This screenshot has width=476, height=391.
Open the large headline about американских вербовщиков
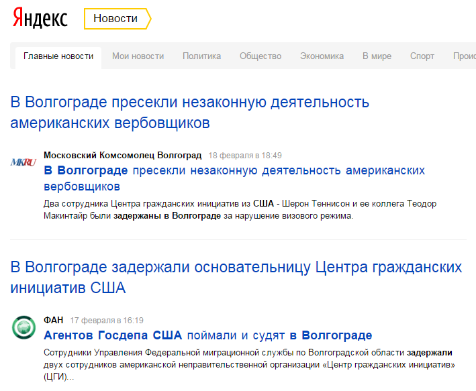click(190, 112)
